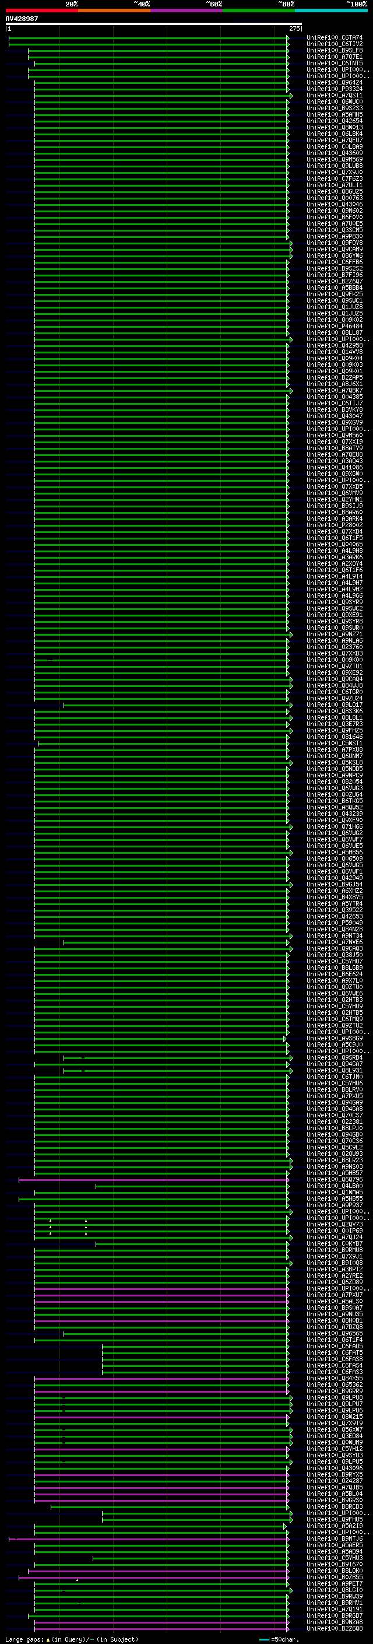Select the UniRef100_B6F0V0 entry
Image resolution: width=373 pixels, height=1644 pixels.
tap(335, 217)
